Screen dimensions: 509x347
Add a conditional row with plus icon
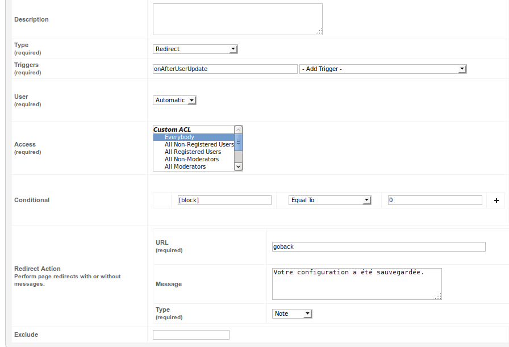497,200
